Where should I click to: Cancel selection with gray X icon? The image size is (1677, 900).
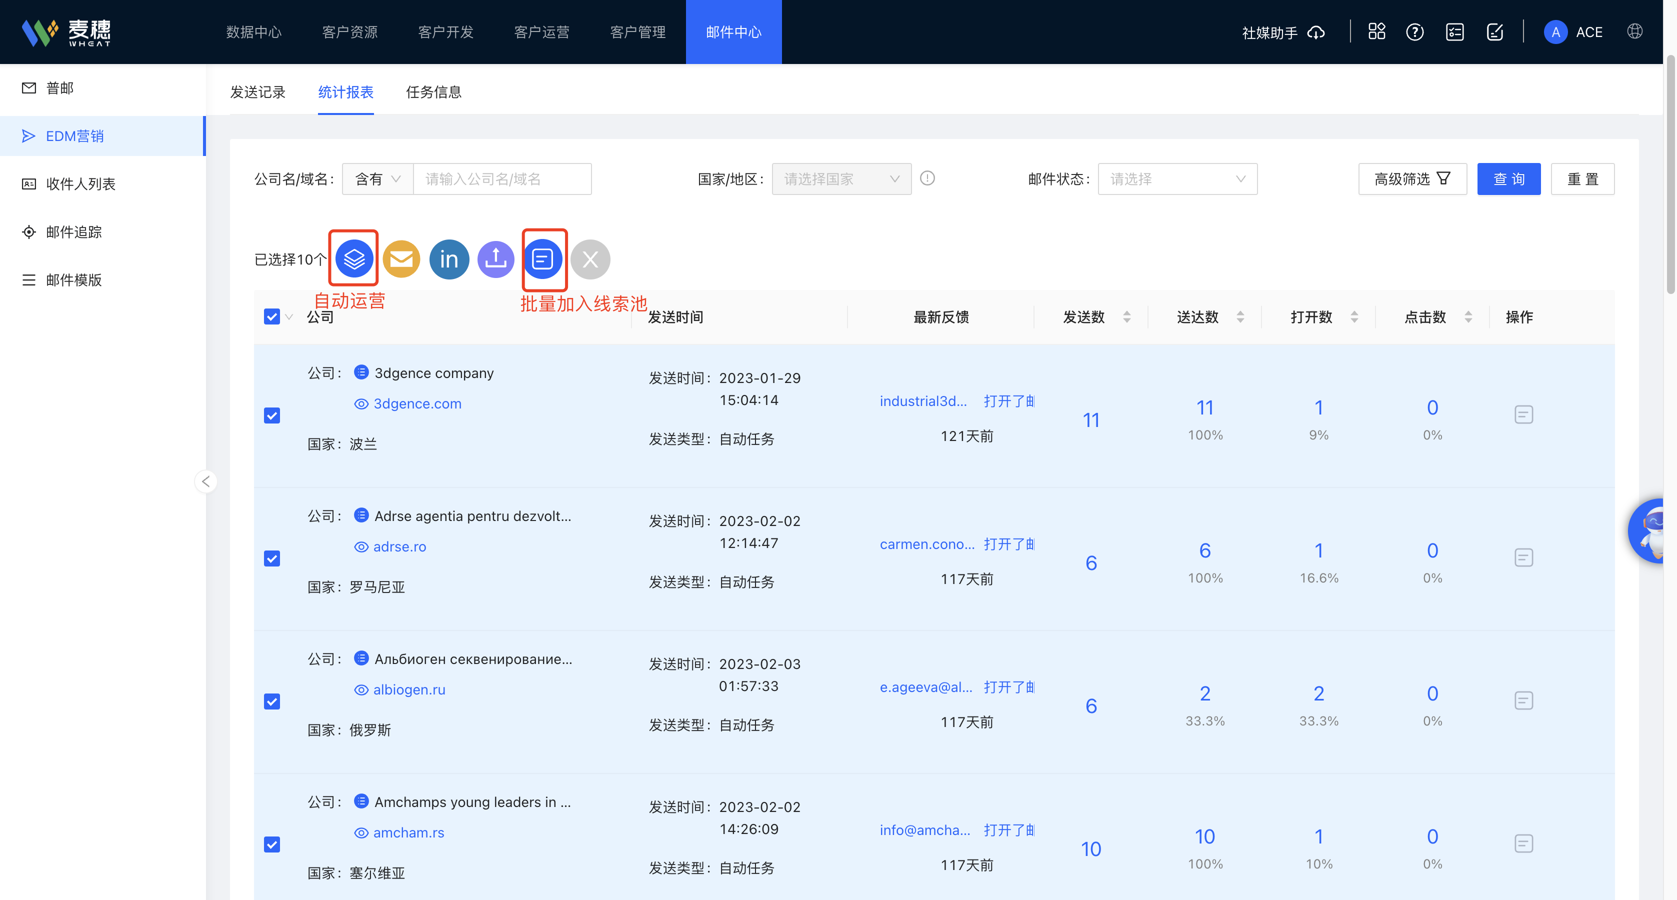tap(590, 259)
